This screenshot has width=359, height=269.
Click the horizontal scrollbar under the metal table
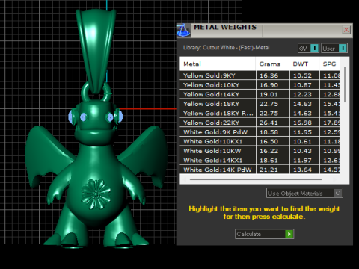click(256, 179)
